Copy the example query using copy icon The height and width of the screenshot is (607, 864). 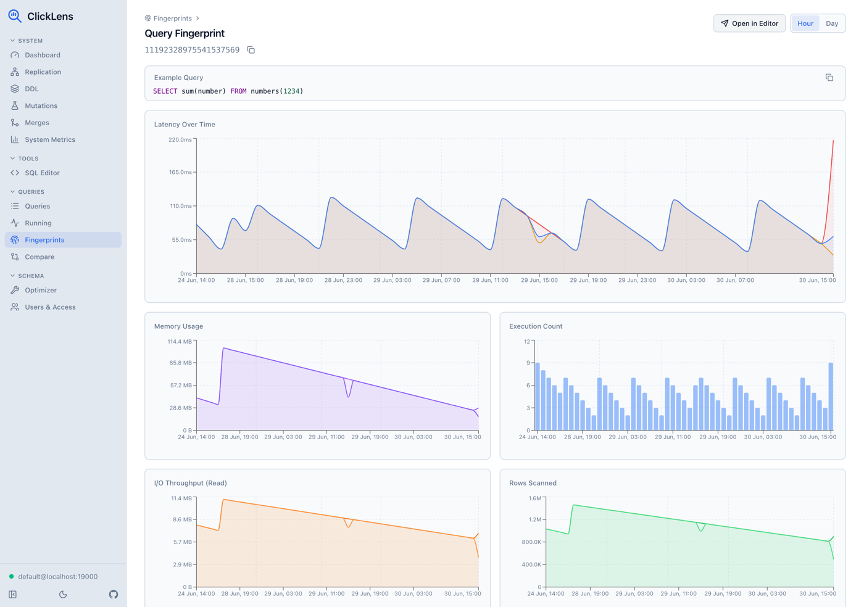[829, 78]
